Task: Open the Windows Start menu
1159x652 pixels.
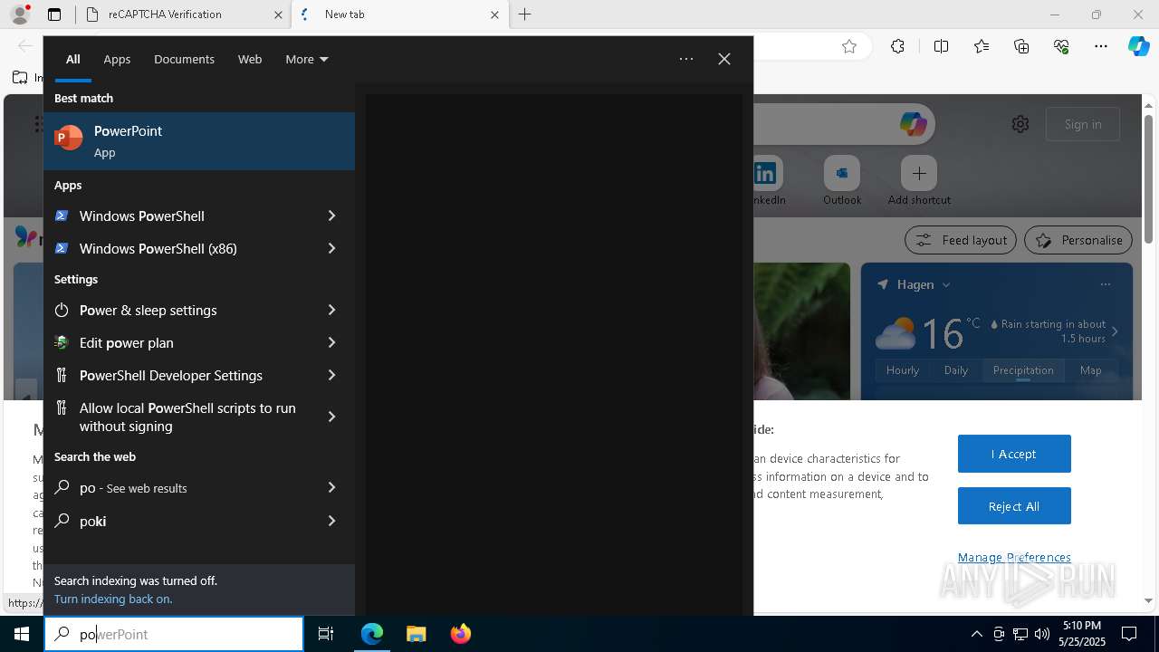Action: pyautogui.click(x=22, y=634)
